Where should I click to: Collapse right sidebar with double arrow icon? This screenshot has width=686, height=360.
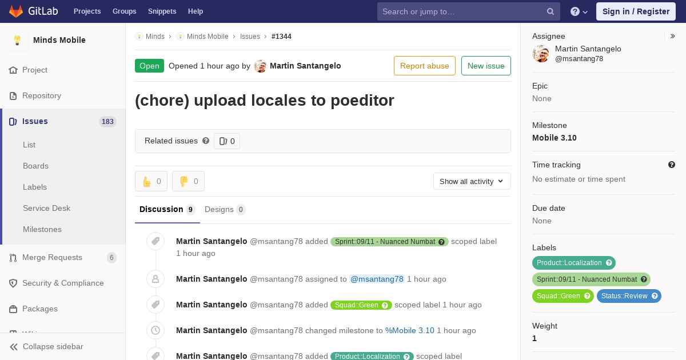[x=672, y=36]
